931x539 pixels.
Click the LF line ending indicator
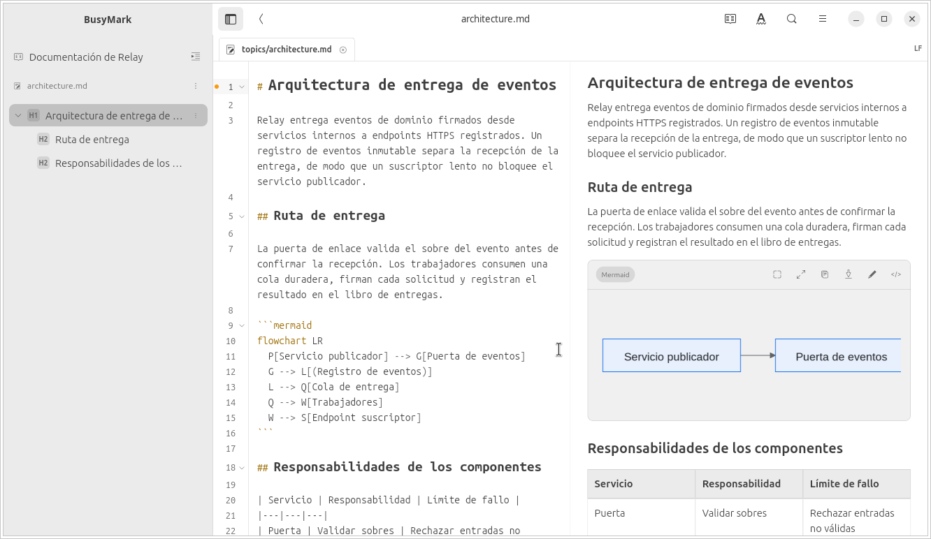(x=918, y=49)
